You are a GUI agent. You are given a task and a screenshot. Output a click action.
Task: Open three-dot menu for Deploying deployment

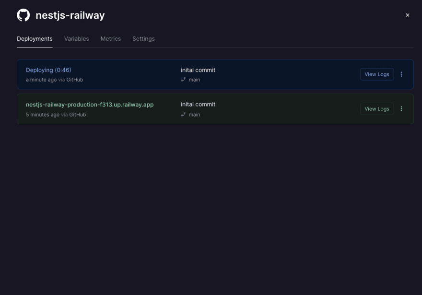tap(401, 74)
